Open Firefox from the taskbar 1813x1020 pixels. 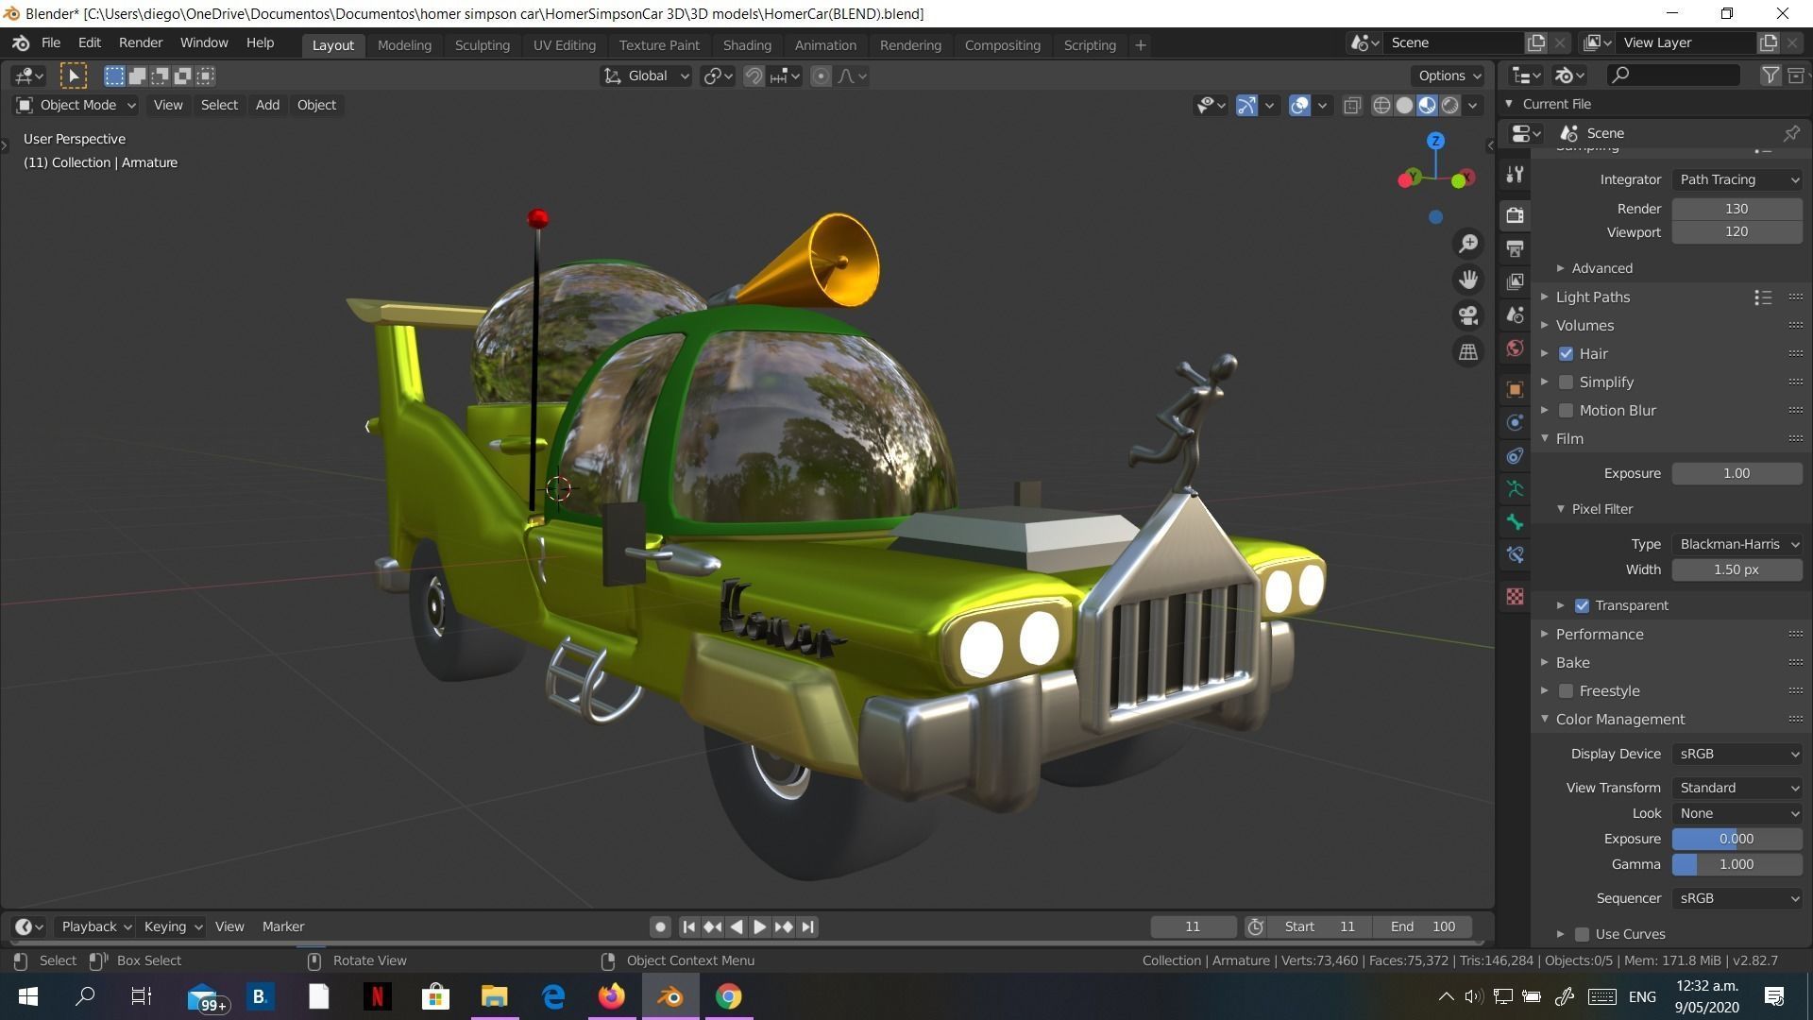(x=611, y=996)
